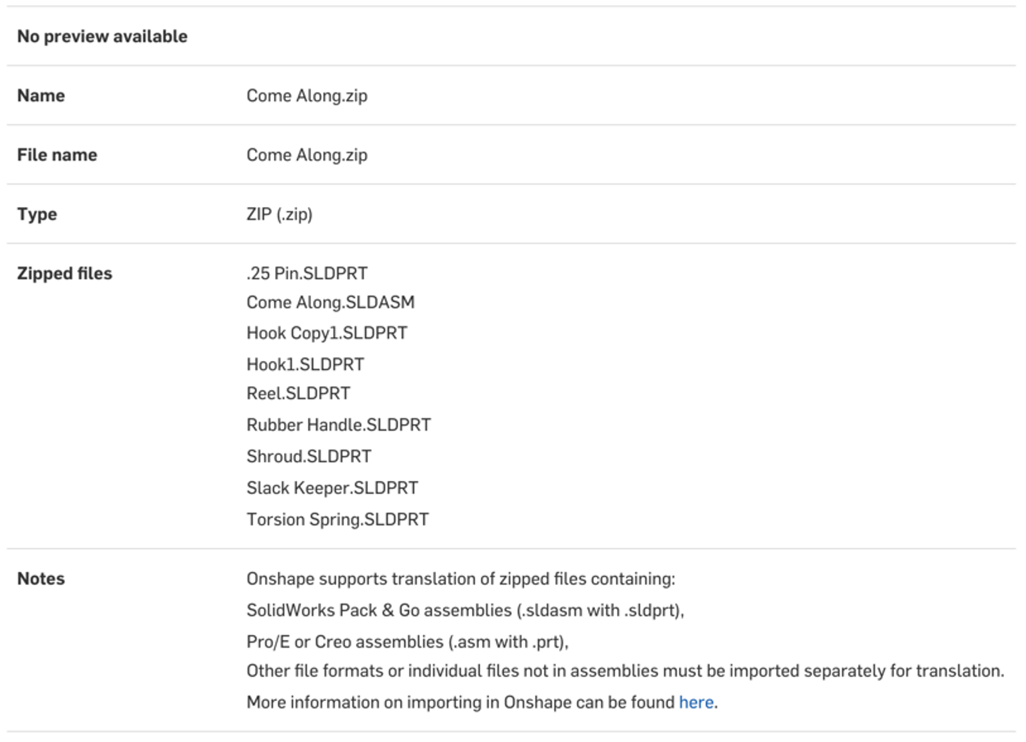1026x742 pixels.
Task: Select Rubber Handle.SLDPRT entry
Action: click(339, 425)
